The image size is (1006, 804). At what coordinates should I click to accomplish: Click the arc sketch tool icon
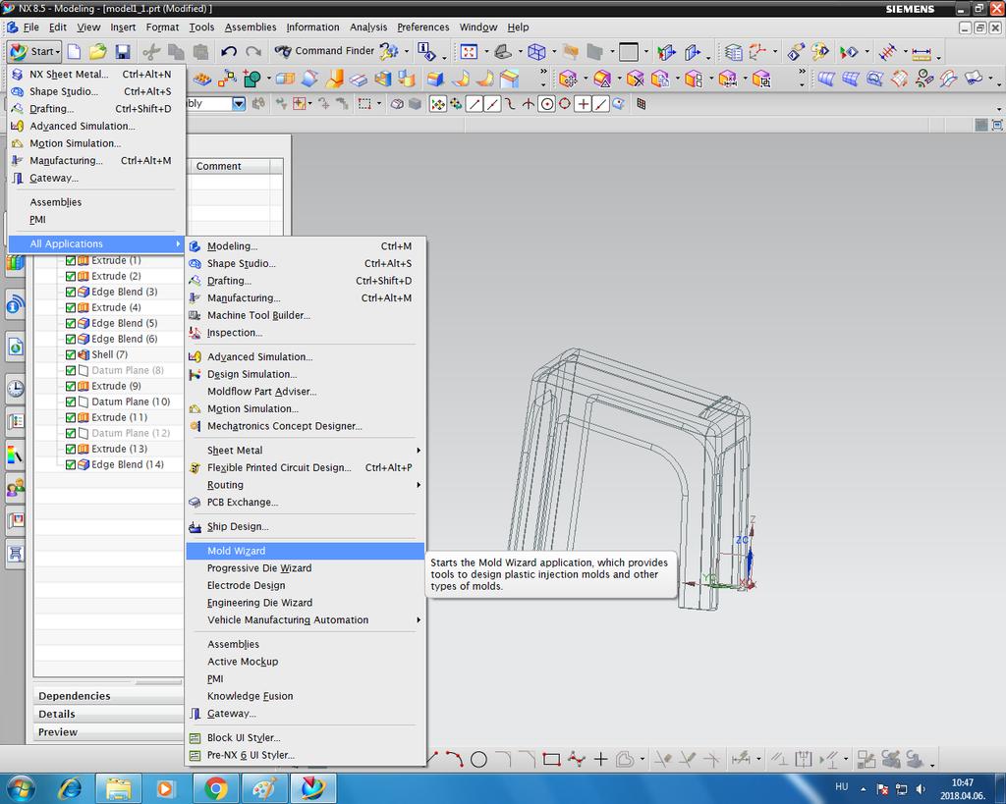(x=454, y=760)
